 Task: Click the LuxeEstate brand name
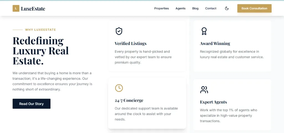33,9
